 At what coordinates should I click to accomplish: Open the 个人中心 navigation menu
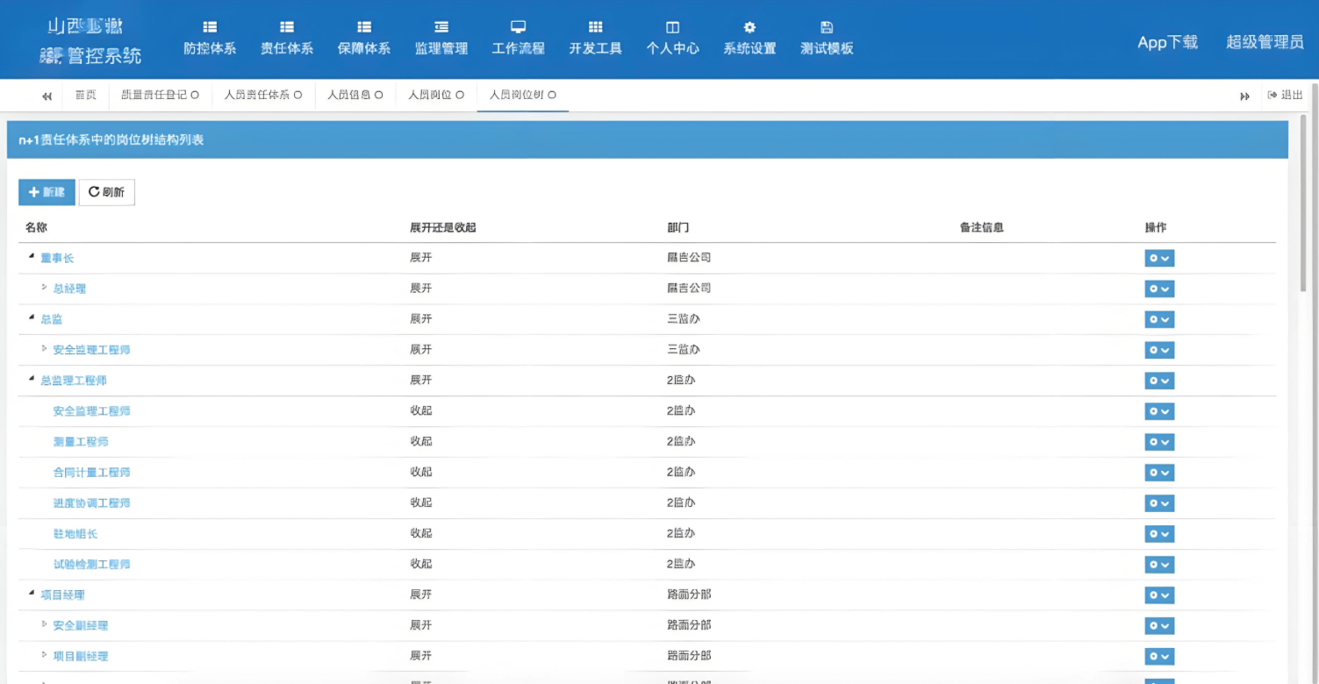tap(673, 39)
